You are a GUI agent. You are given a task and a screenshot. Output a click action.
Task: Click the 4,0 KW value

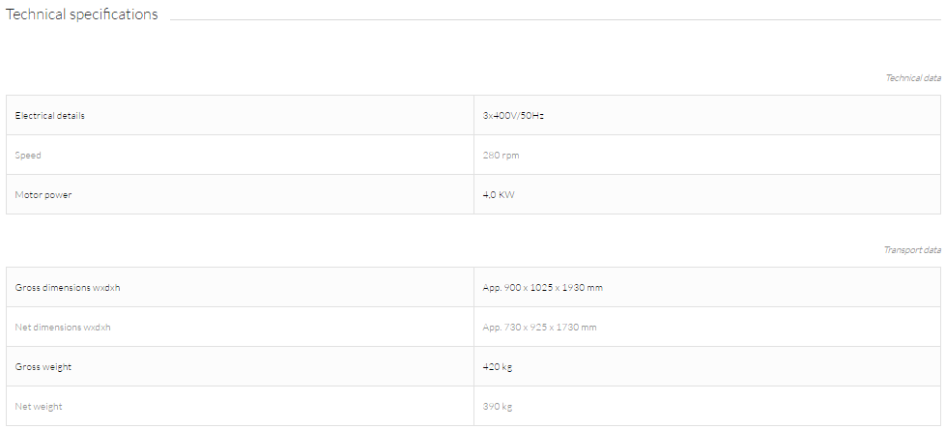[499, 195]
